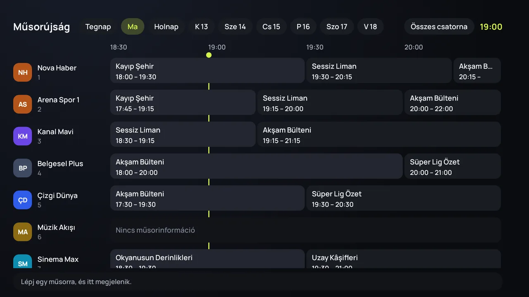Open the Sze 14 day tab
529x297 pixels.
(x=235, y=26)
